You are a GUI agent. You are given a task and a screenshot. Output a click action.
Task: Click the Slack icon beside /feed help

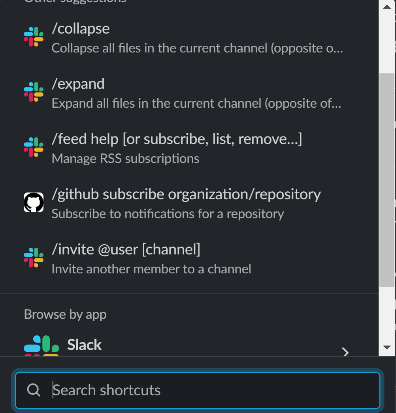click(x=34, y=147)
